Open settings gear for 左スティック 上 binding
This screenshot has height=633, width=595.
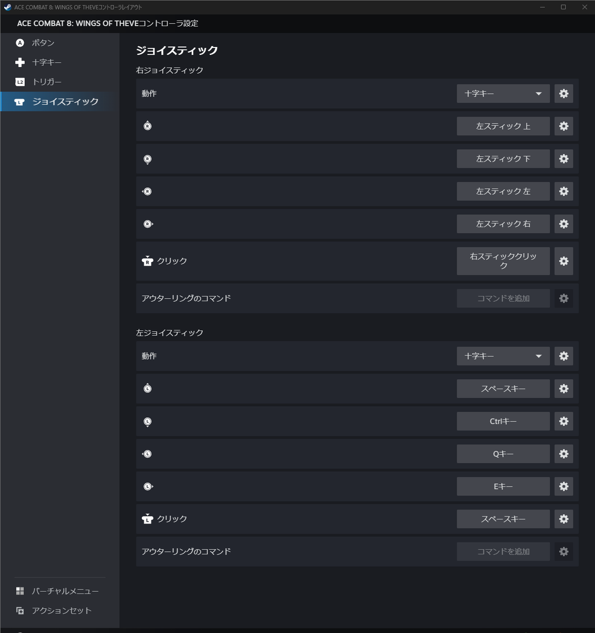[x=563, y=126]
